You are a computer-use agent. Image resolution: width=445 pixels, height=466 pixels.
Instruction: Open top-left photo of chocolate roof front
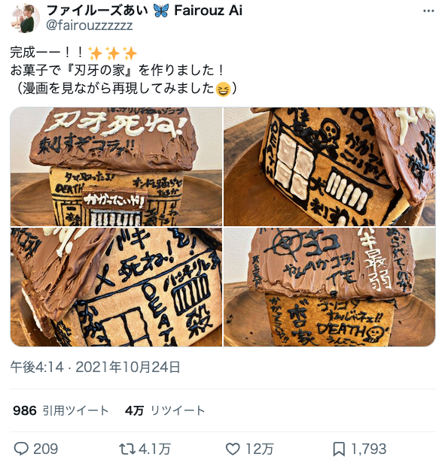[116, 167]
